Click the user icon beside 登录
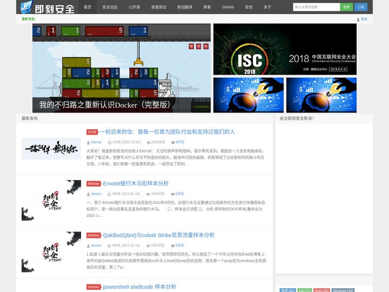This screenshot has width=389, height=292. click(358, 19)
